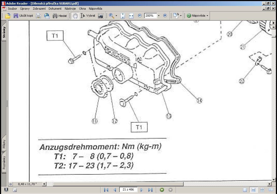The height and width of the screenshot is (194, 277).
Task: Open the Dokument menu
Action: [55, 9]
